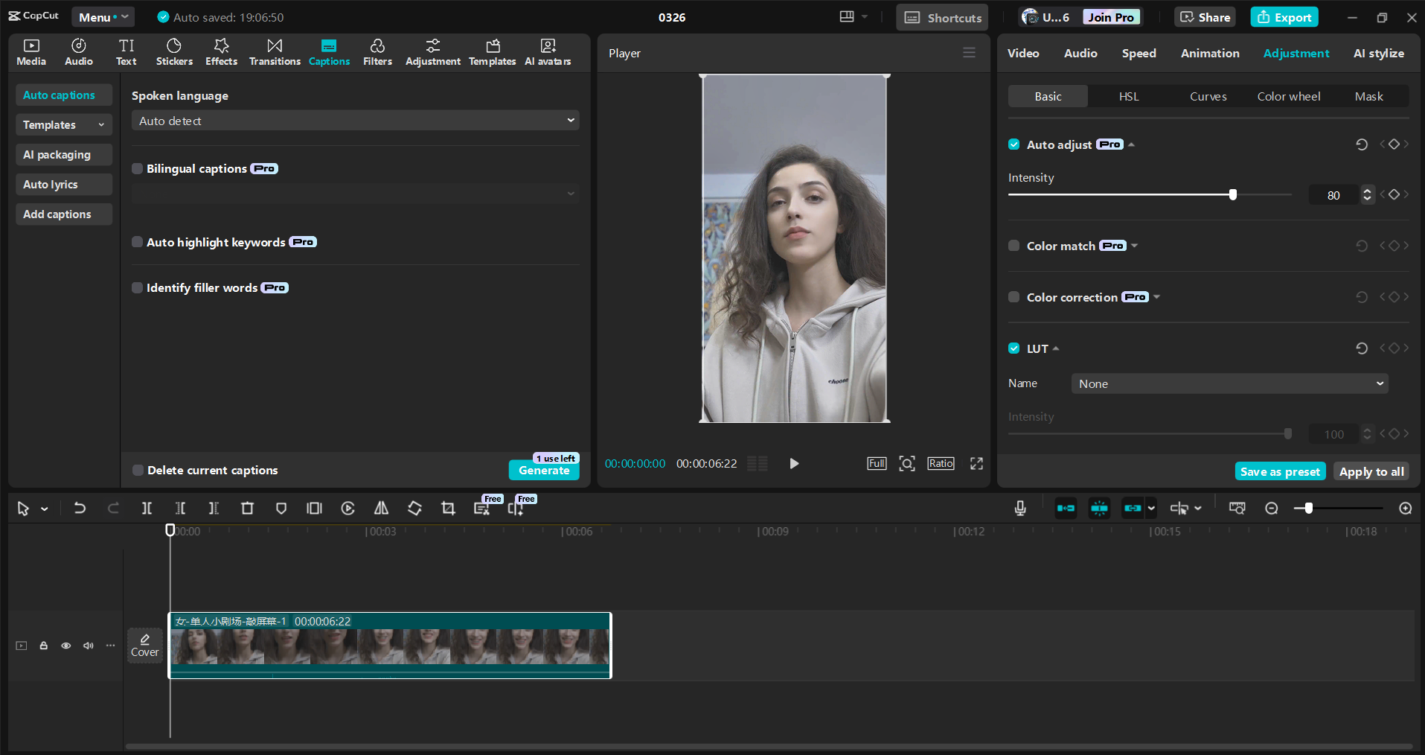Open the LUT Name dropdown
Image resolution: width=1425 pixels, height=755 pixels.
point(1229,383)
